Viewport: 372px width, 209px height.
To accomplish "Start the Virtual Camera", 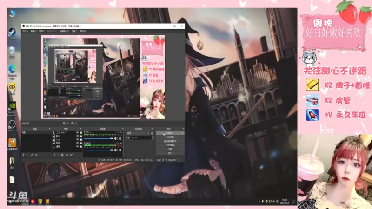I will point(170,141).
